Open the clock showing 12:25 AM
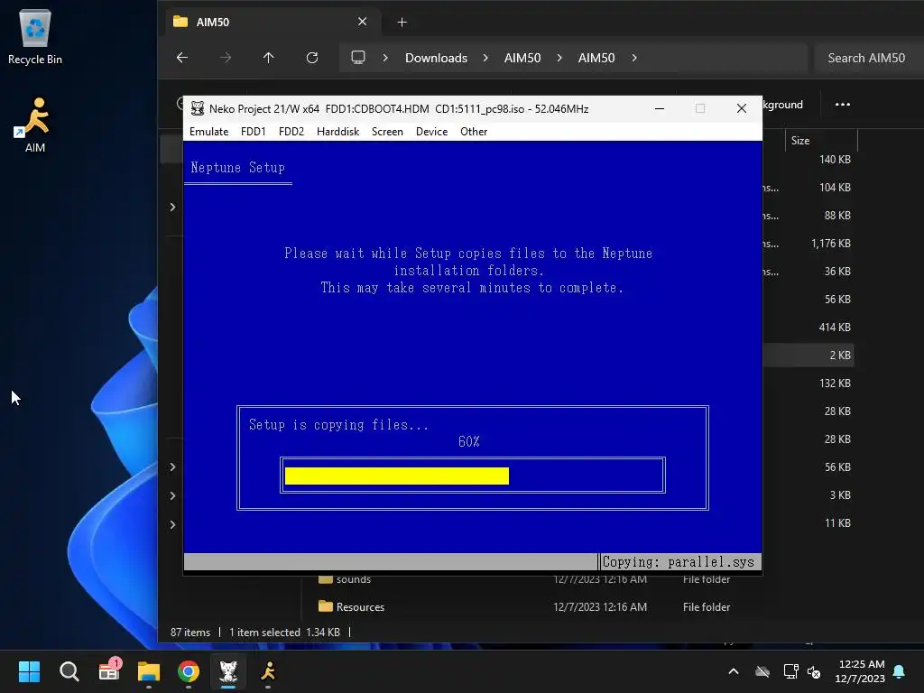The height and width of the screenshot is (693, 924). 860,671
